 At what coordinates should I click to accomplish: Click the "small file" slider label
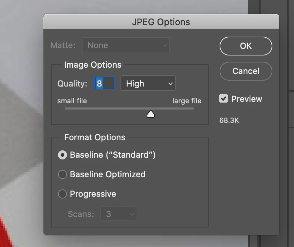[x=72, y=101]
